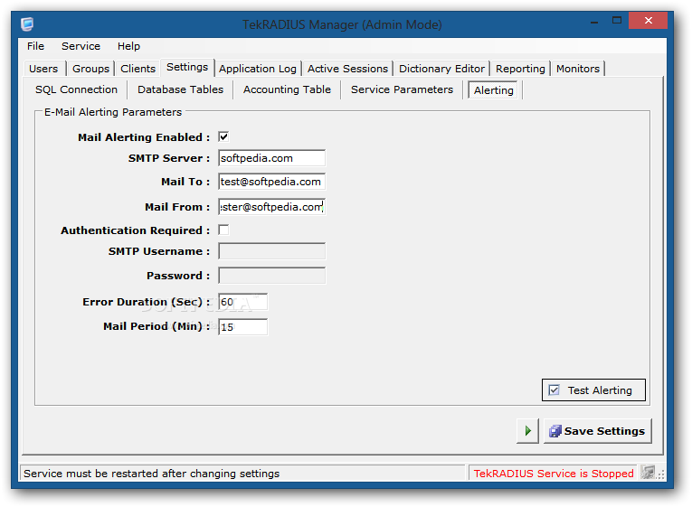This screenshot has height=507, width=692.
Task: Click the Mail Period (Min) field
Action: [x=242, y=326]
